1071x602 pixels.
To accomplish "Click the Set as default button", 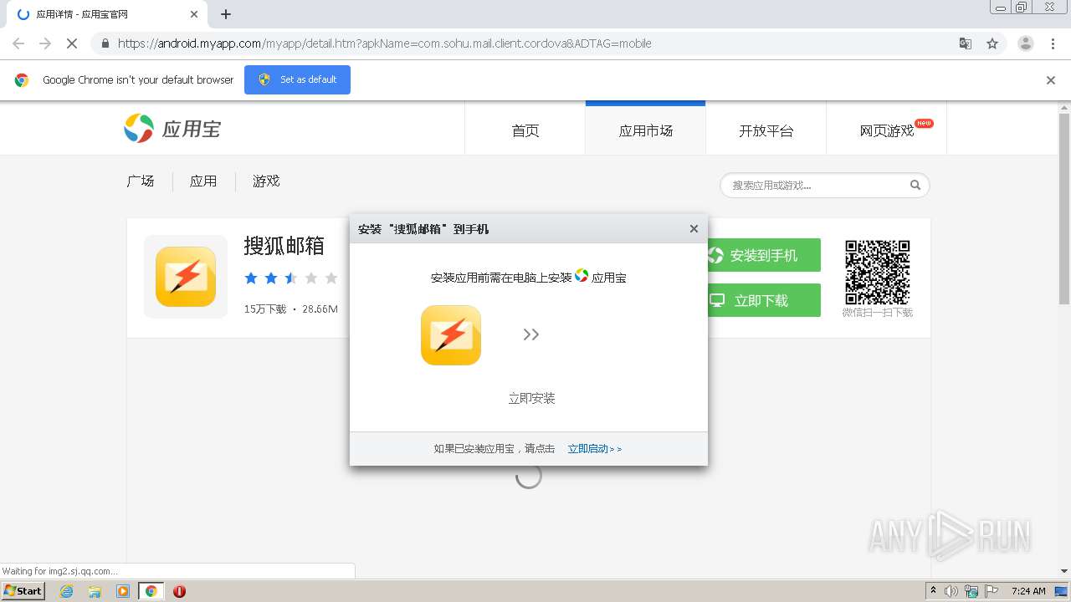I will 297,80.
